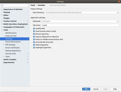The height and width of the screenshot is (92, 121).
Task: Click the OK button
Action: coord(86,89)
